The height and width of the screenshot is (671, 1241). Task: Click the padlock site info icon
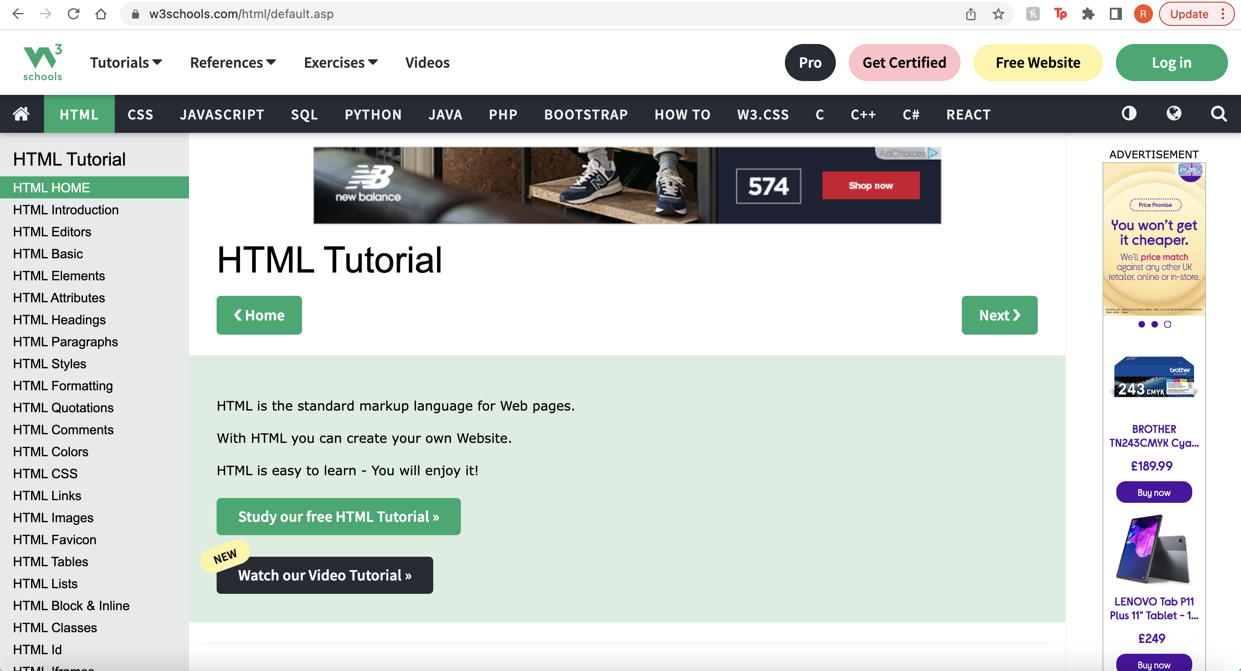point(135,14)
